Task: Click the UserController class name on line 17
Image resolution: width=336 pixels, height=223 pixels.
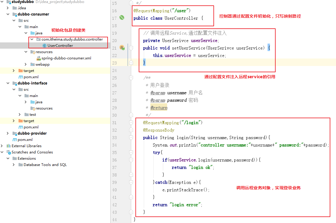Action: coord(181,18)
